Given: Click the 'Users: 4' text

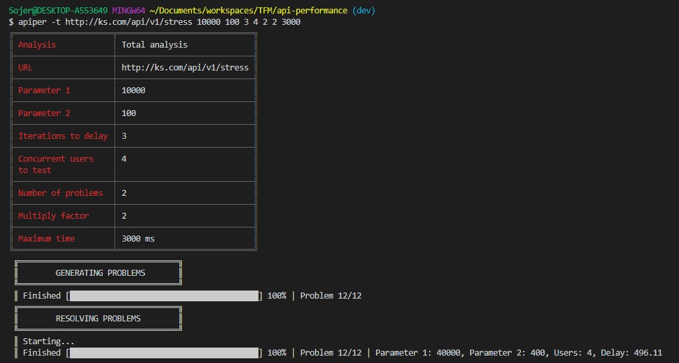Looking at the screenshot, I should pos(574,353).
